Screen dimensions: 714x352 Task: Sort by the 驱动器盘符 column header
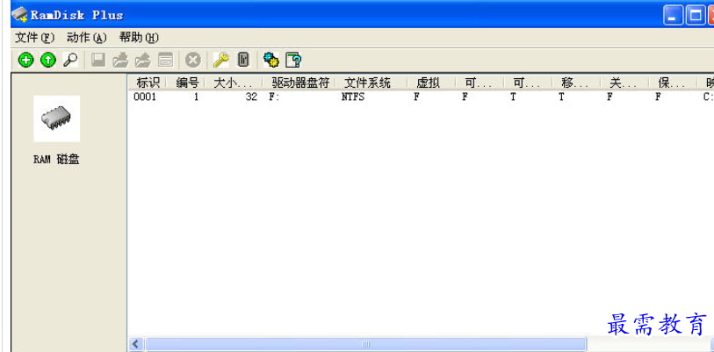(x=300, y=83)
